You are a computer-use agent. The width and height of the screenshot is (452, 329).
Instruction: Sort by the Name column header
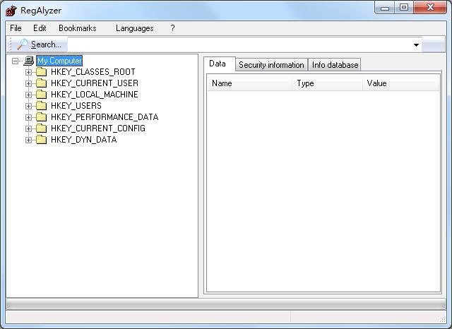249,83
